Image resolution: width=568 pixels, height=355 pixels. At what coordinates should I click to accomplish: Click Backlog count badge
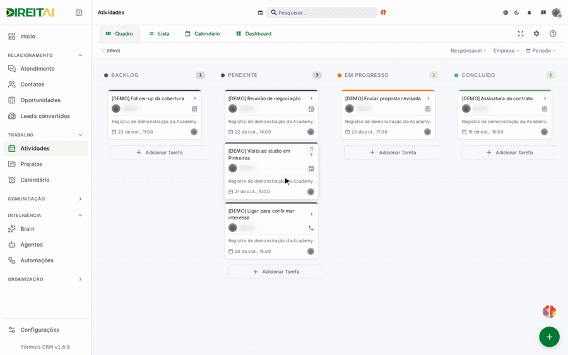point(200,75)
